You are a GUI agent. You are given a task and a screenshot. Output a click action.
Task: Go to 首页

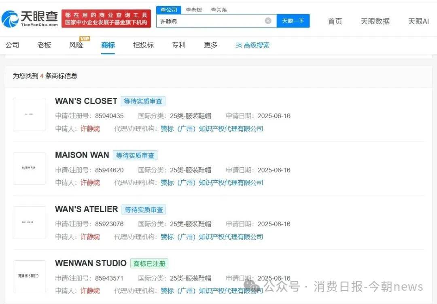pyautogui.click(x=335, y=21)
